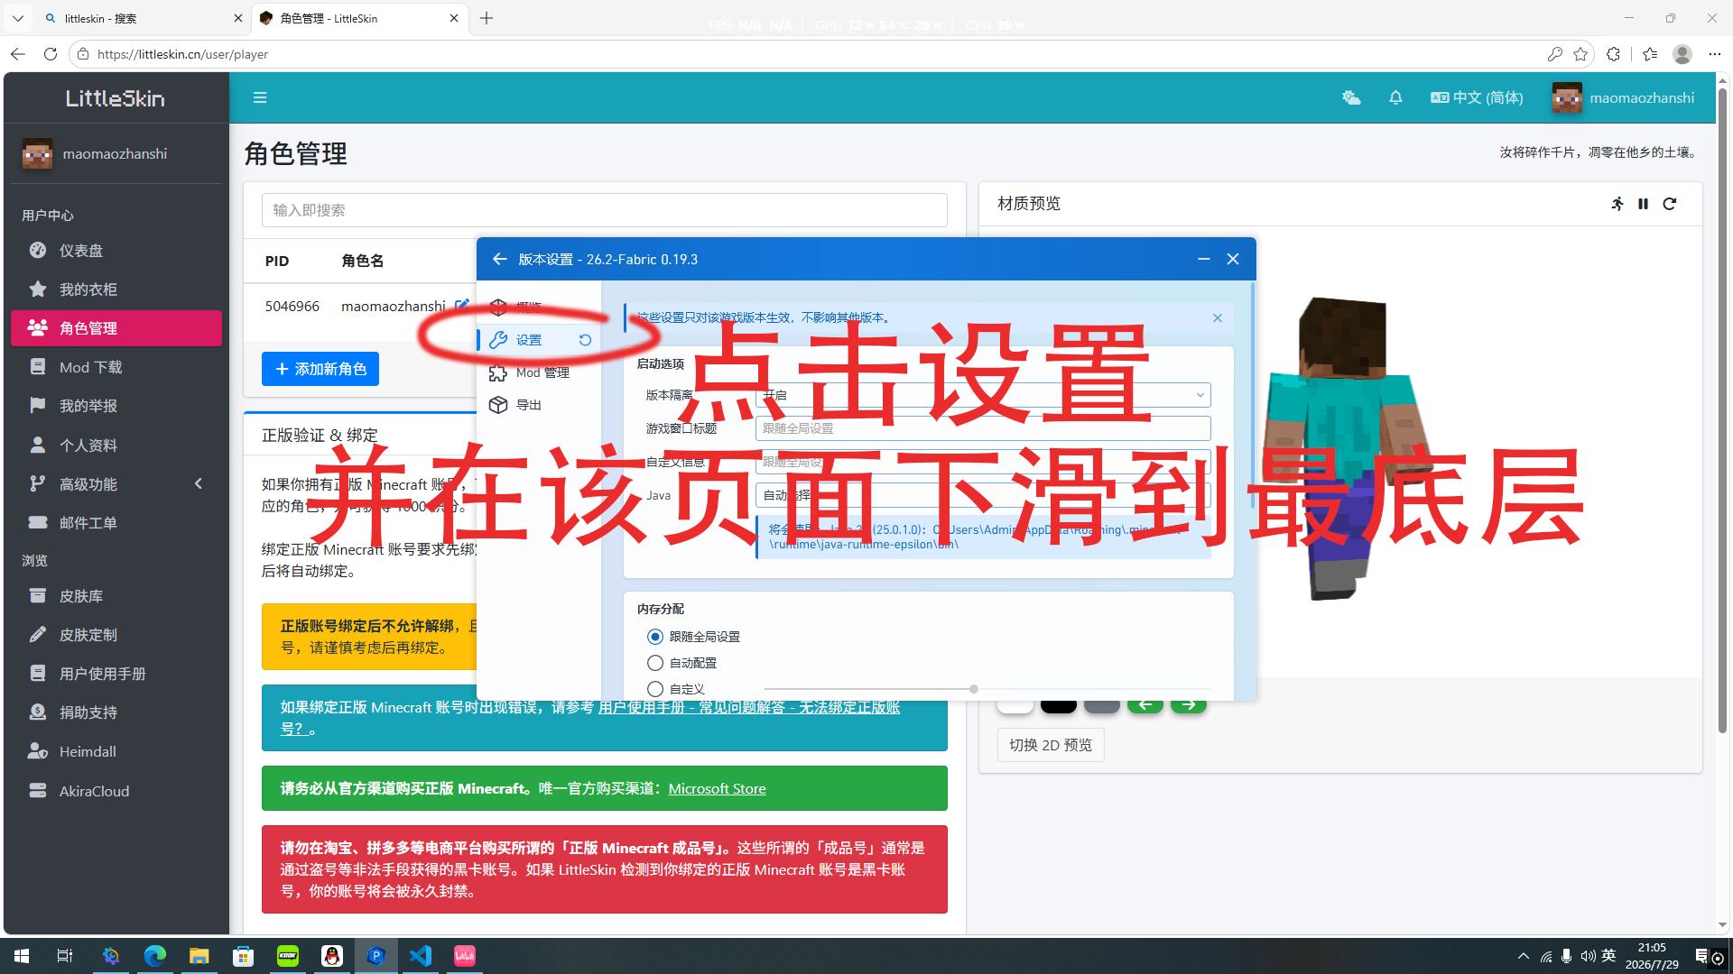Reload the page with the browser refresh button
Viewport: 1733px width, 974px height.
(x=51, y=54)
